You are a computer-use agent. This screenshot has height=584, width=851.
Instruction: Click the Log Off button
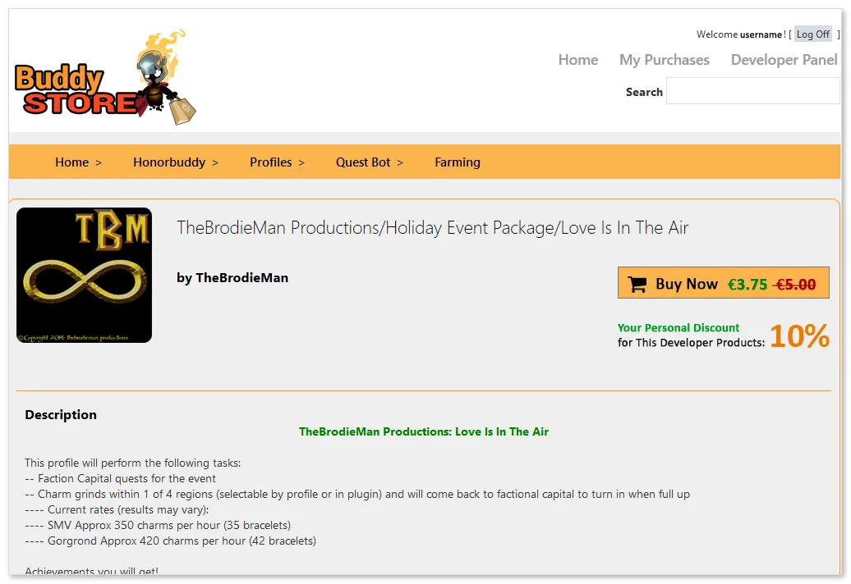pyautogui.click(x=813, y=34)
